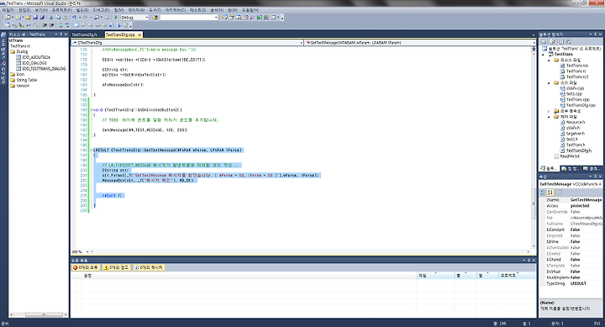605x327 pixels.
Task: Click the Categorized view icon in Properties panel
Action: pos(543,193)
